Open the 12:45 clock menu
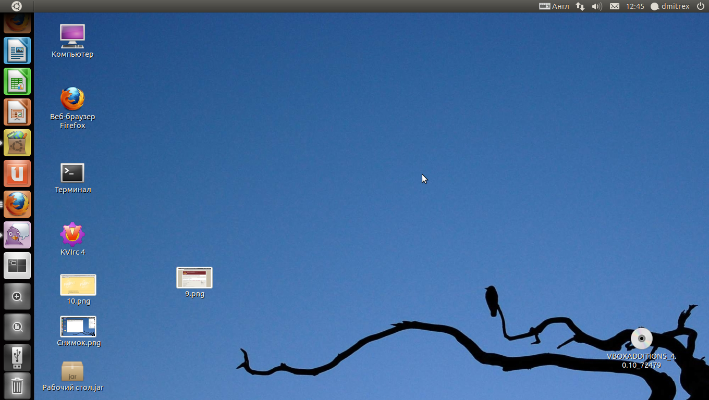The height and width of the screenshot is (400, 709). 635,6
